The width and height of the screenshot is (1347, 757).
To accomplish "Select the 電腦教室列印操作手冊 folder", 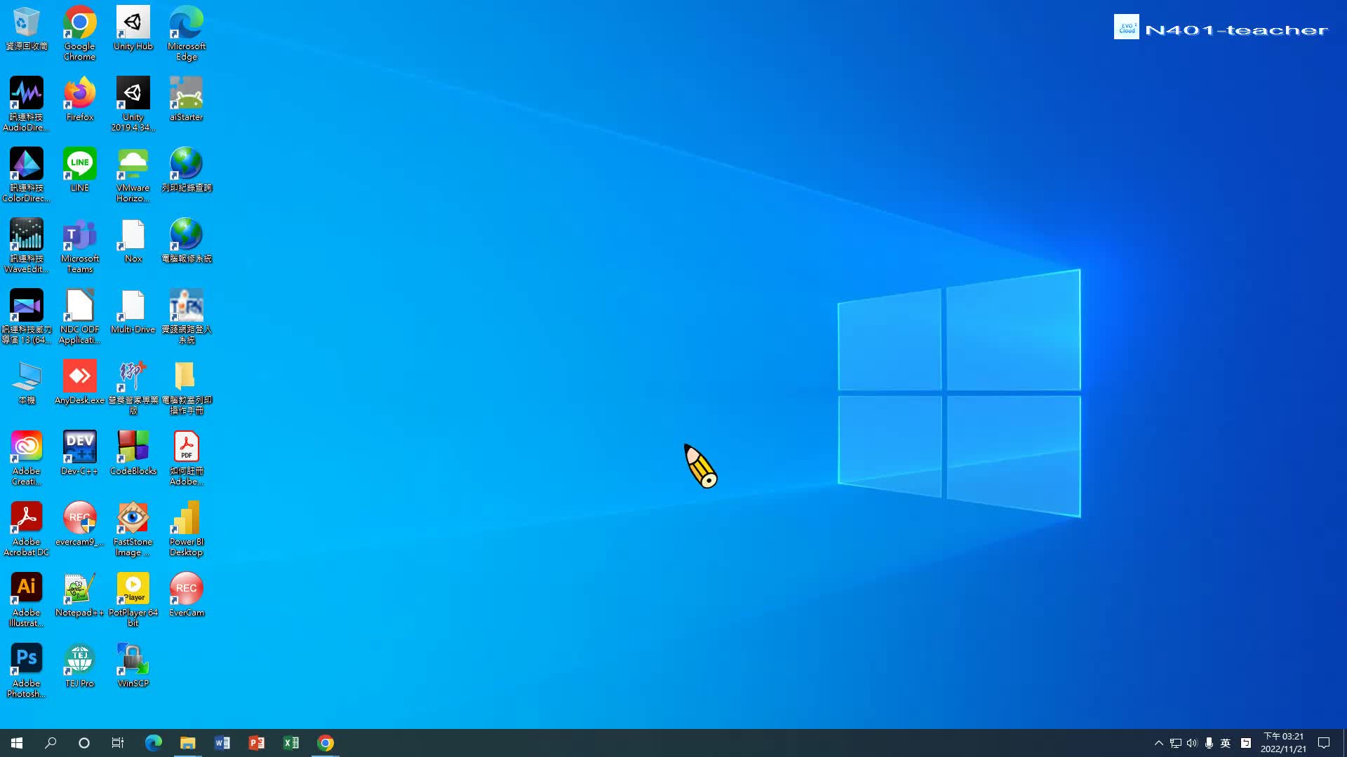I will tap(187, 388).
